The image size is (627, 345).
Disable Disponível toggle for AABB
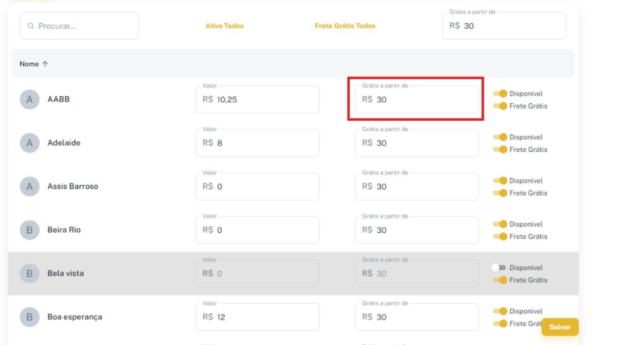[500, 93]
